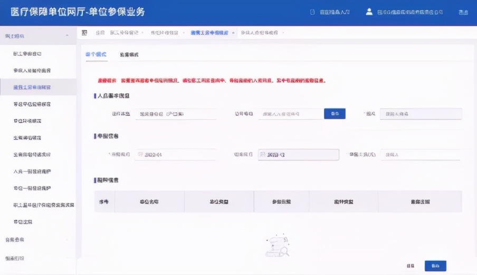Click the blue submit button at the bottom right
Screen dimensions: 477x275
(435, 266)
